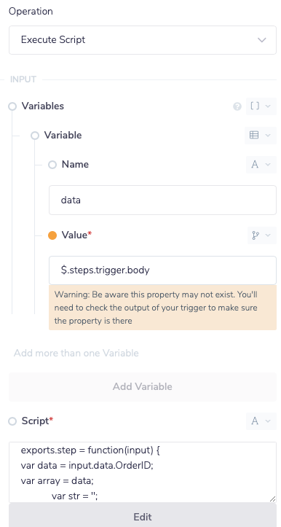Click the resize grip icon of script textarea
Image resolution: width=281 pixels, height=527 pixels.
272,499
